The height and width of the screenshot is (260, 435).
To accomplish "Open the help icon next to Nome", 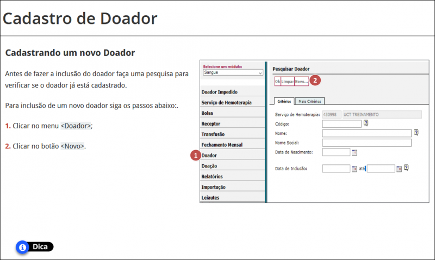I will tap(416, 132).
